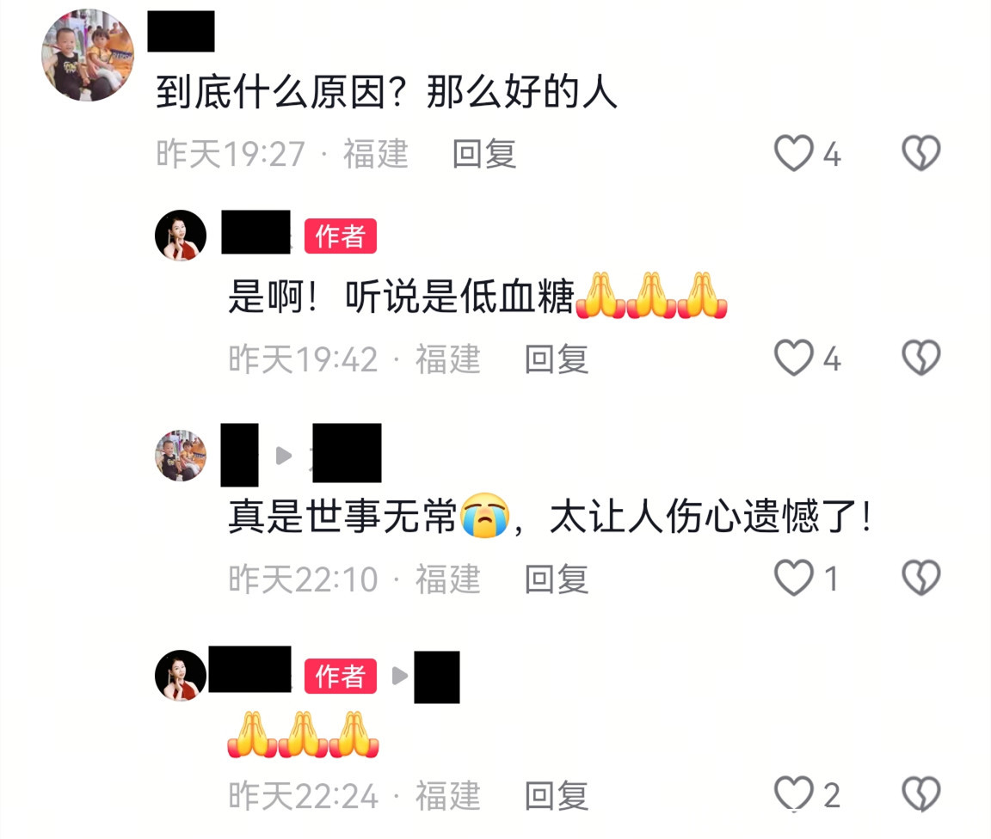Viewport: 991px width, 839px height.
Task: Like the author's 低血糖 reply
Action: (x=794, y=358)
